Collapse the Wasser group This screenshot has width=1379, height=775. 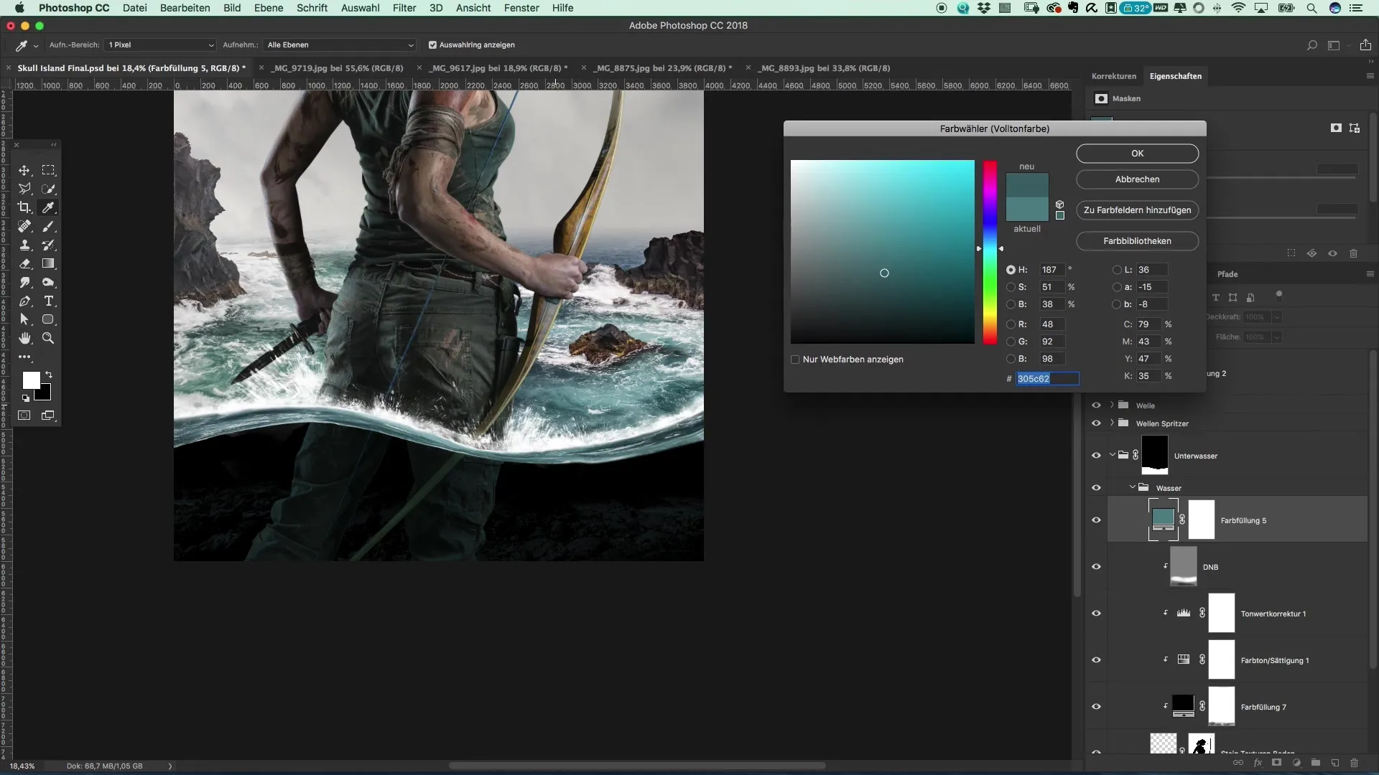click(1133, 487)
